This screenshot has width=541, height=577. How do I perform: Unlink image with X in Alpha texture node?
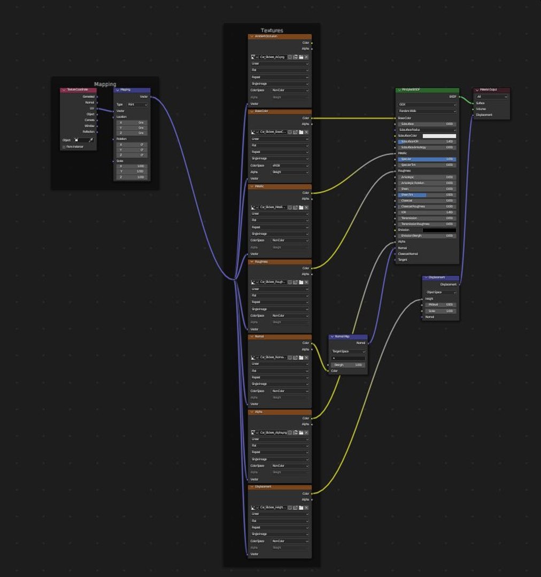[x=306, y=433]
